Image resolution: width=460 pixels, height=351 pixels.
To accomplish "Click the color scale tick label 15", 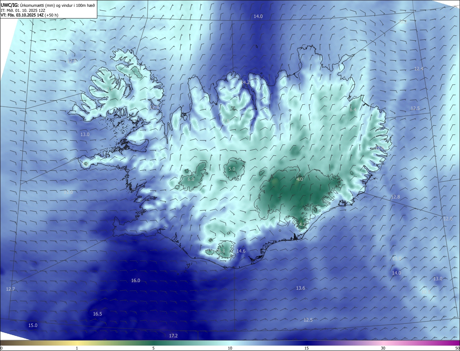I will point(307,348).
